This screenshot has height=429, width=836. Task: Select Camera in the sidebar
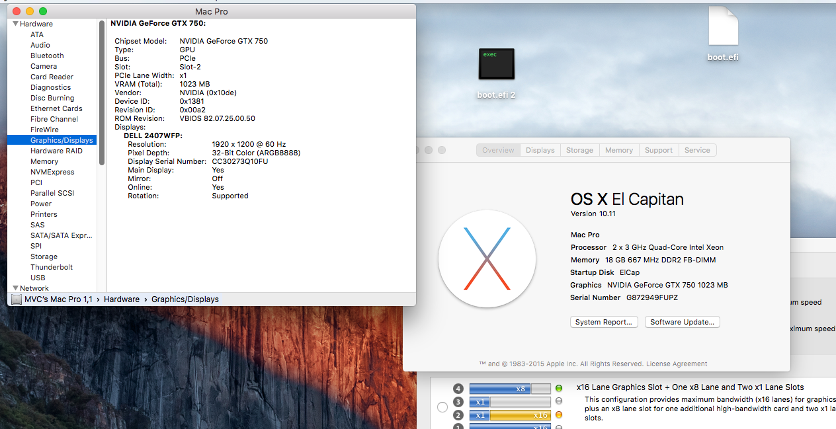coord(44,66)
